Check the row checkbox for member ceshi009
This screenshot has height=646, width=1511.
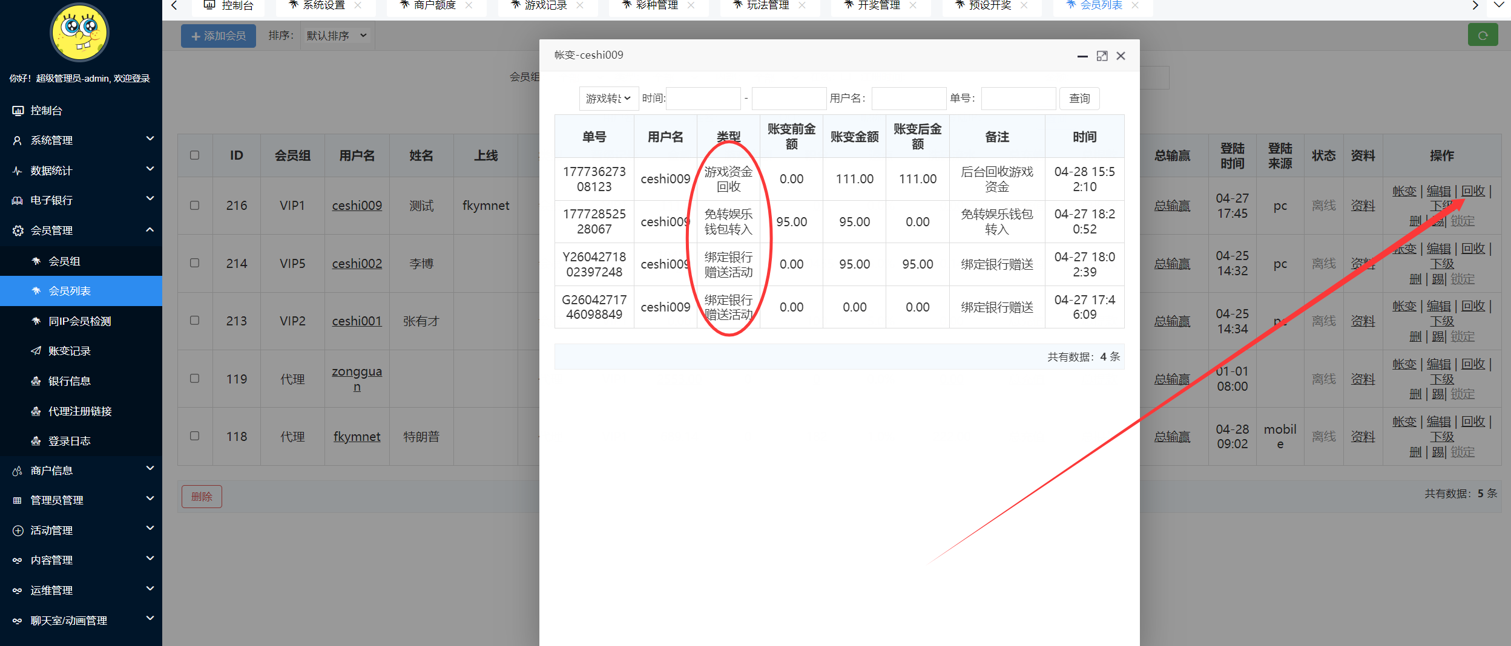(194, 205)
